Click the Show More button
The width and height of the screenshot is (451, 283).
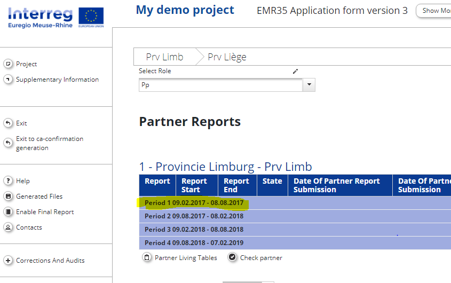tap(435, 11)
